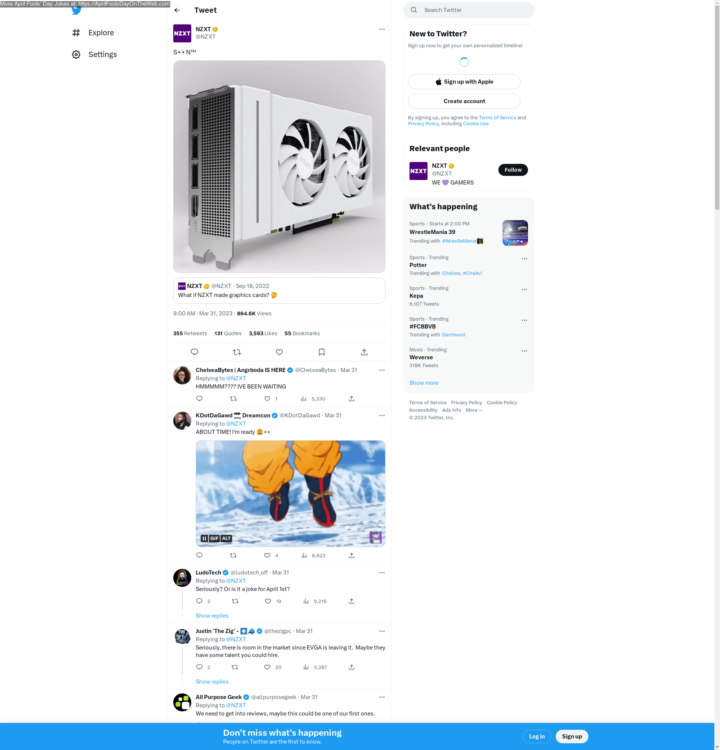Screen dimensions: 720x750
Task: Click the back arrow beside Tweet
Action: 177,10
